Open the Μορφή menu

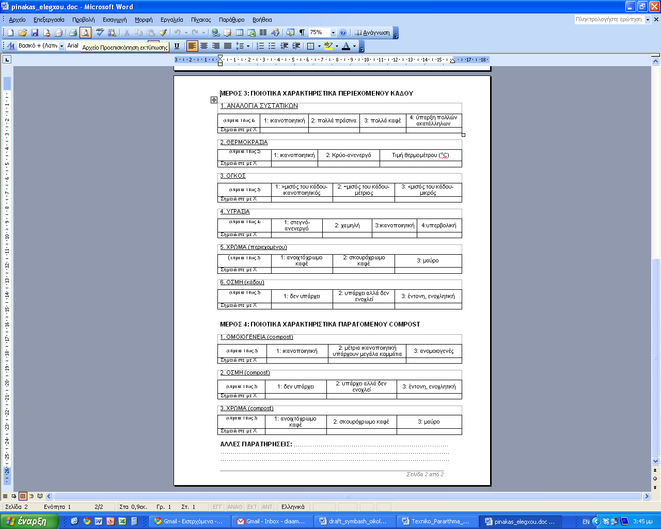tap(144, 20)
